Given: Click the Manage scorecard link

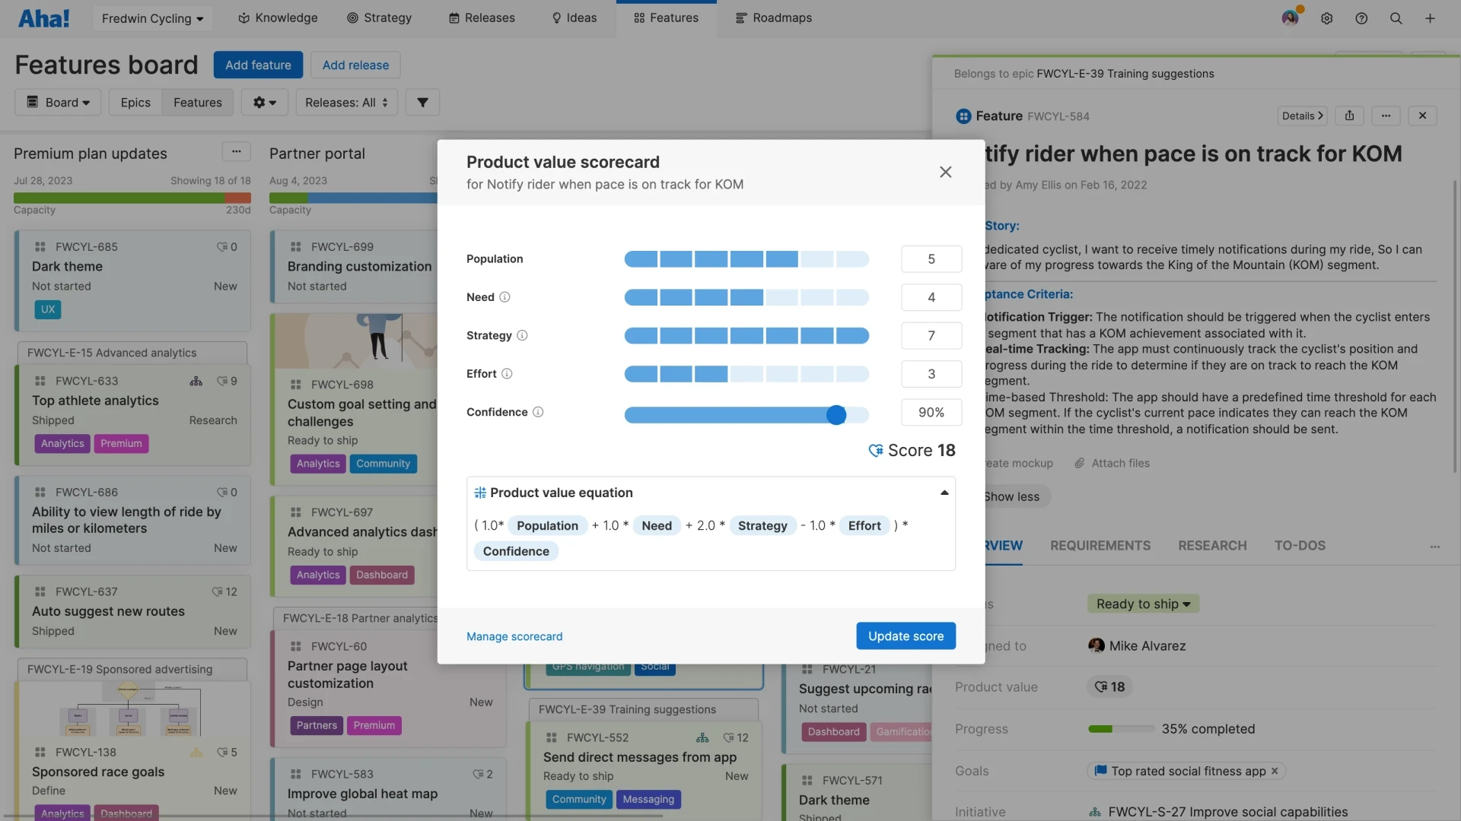Looking at the screenshot, I should pyautogui.click(x=514, y=636).
